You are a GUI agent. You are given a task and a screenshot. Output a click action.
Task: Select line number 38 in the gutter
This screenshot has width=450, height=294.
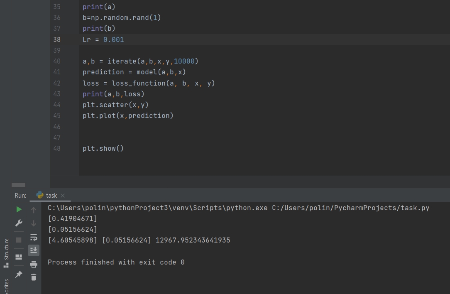point(57,39)
